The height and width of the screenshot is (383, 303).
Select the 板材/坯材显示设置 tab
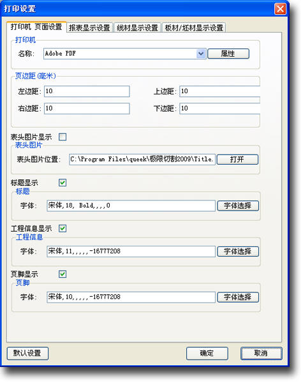click(x=194, y=27)
